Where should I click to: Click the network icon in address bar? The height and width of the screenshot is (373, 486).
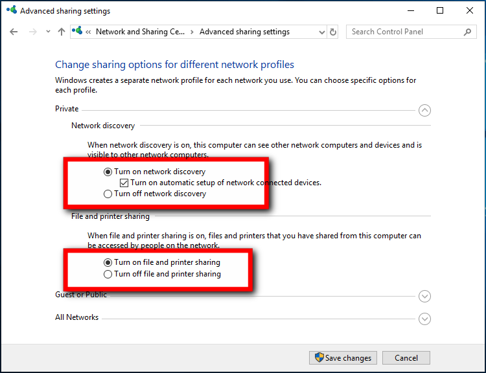click(77, 30)
